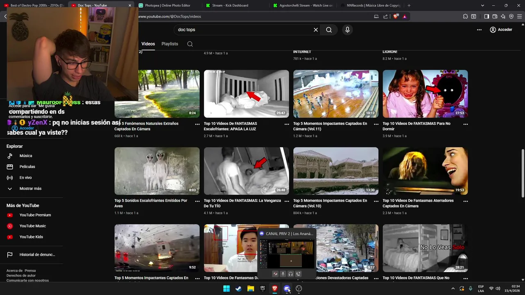The height and width of the screenshot is (295, 525).
Task: Open 'APAGA LA LUZ' fantasmas video thumbnail
Action: click(x=247, y=94)
